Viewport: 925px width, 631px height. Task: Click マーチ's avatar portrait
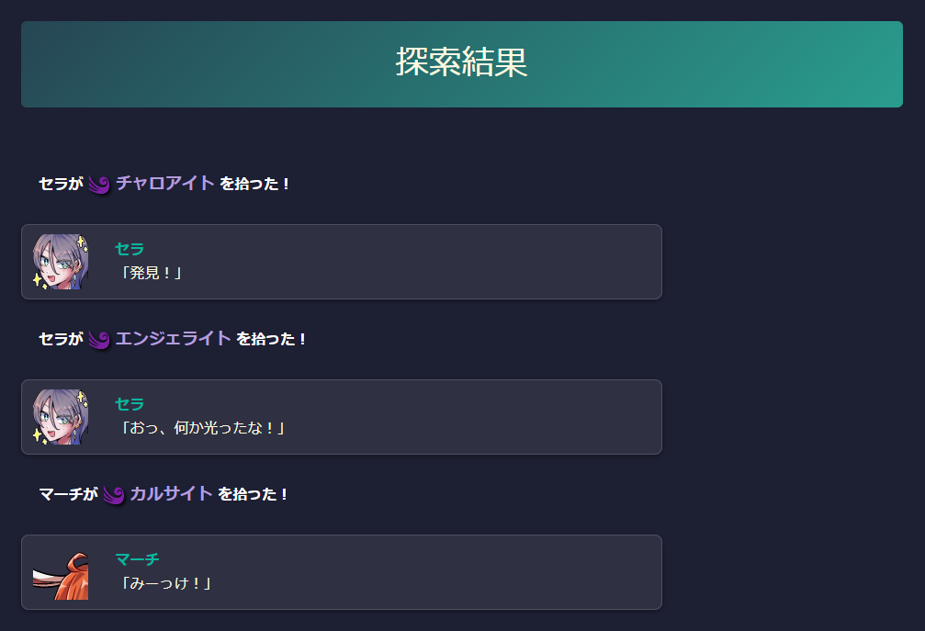(x=61, y=576)
